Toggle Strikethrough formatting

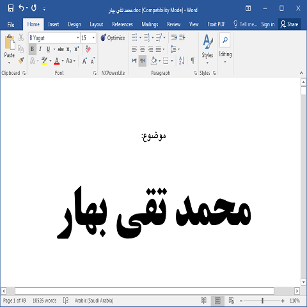point(61,49)
